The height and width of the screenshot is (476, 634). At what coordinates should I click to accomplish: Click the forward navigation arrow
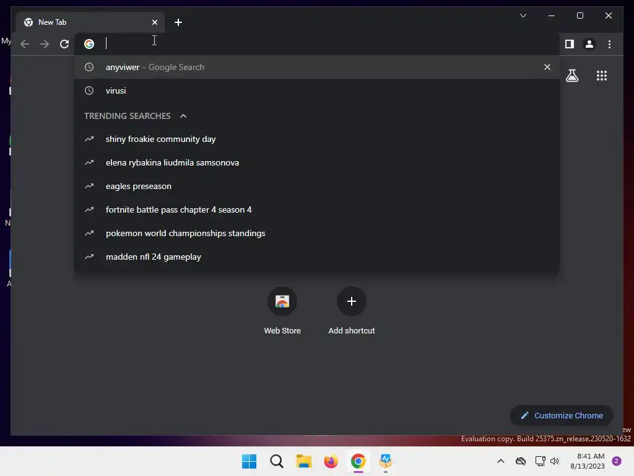click(45, 44)
